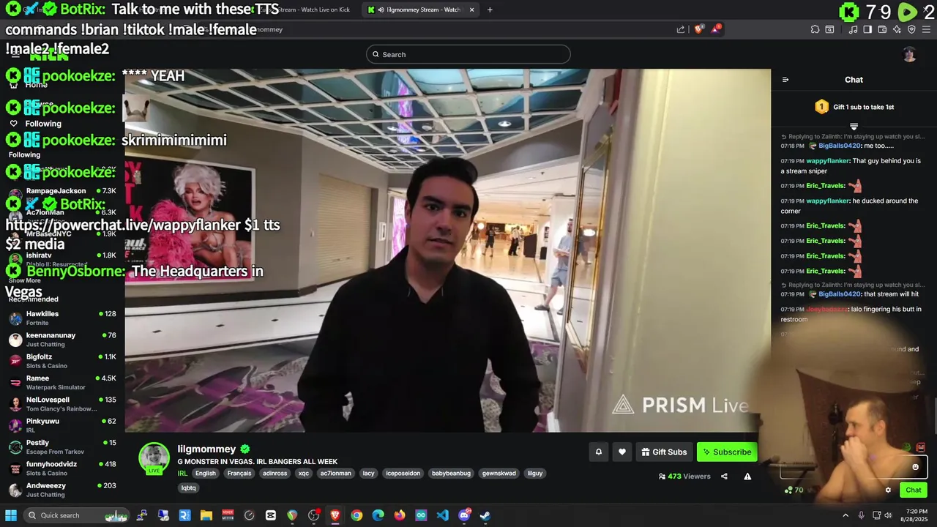Open the Brave VPN shield icon
The height and width of the screenshot is (527, 937).
click(x=911, y=29)
